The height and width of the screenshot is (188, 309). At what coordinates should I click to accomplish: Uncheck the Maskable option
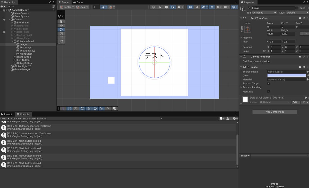[269, 92]
